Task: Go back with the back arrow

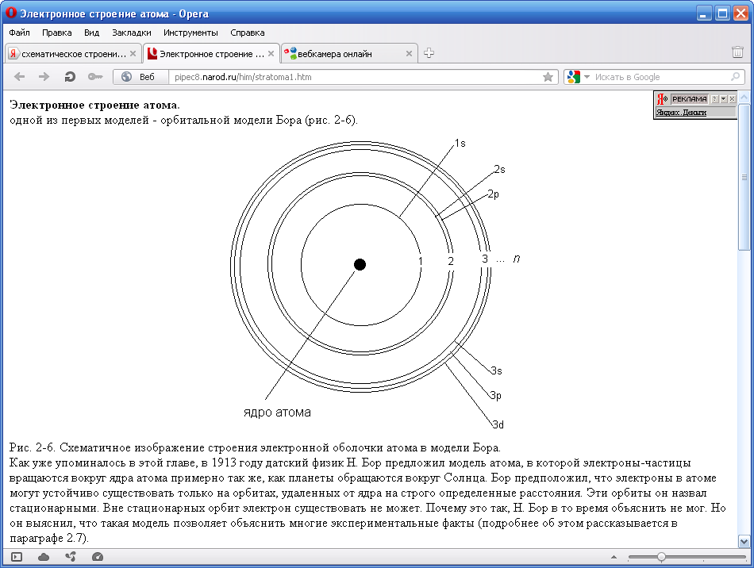Action: (x=20, y=77)
